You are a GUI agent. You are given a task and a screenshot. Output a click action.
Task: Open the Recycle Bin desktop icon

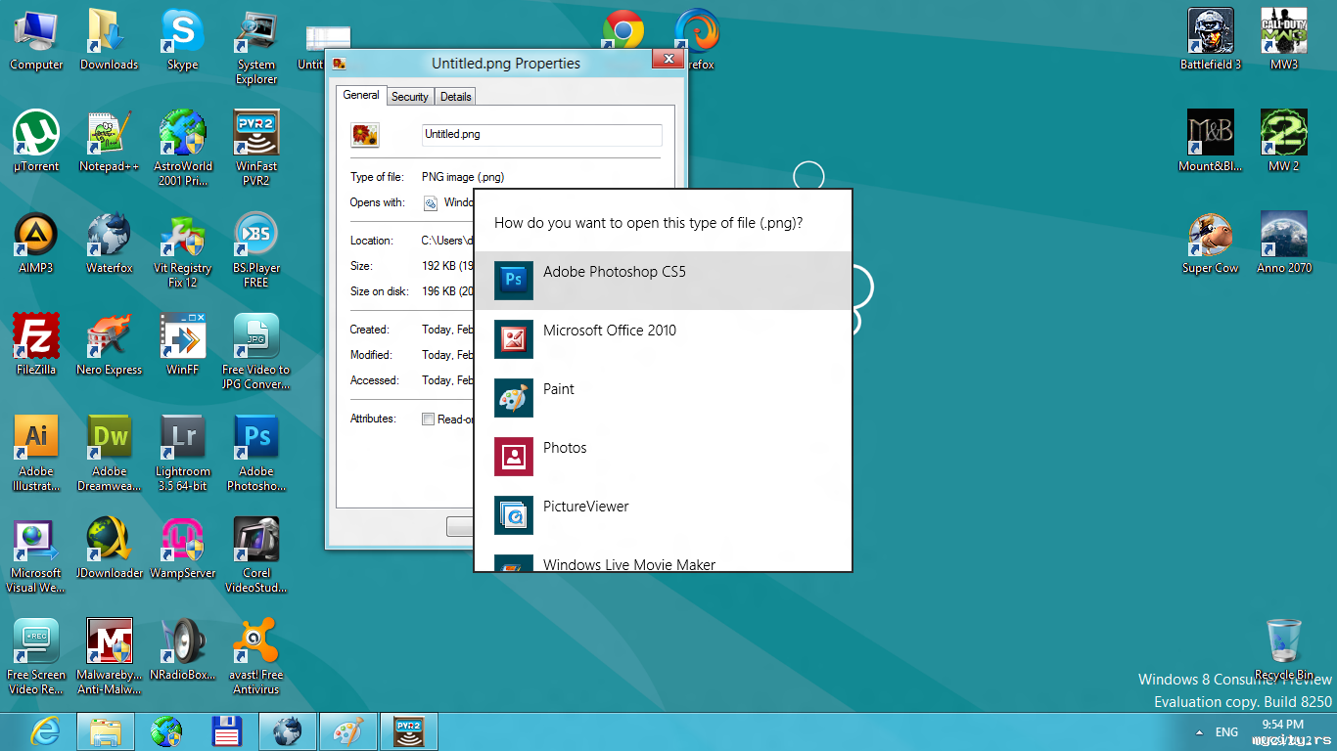1283,642
